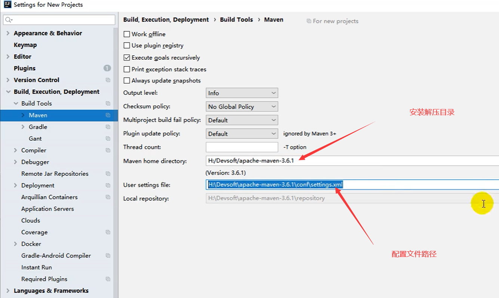
Task: Click the '-T option' hint text
Action: pos(295,147)
